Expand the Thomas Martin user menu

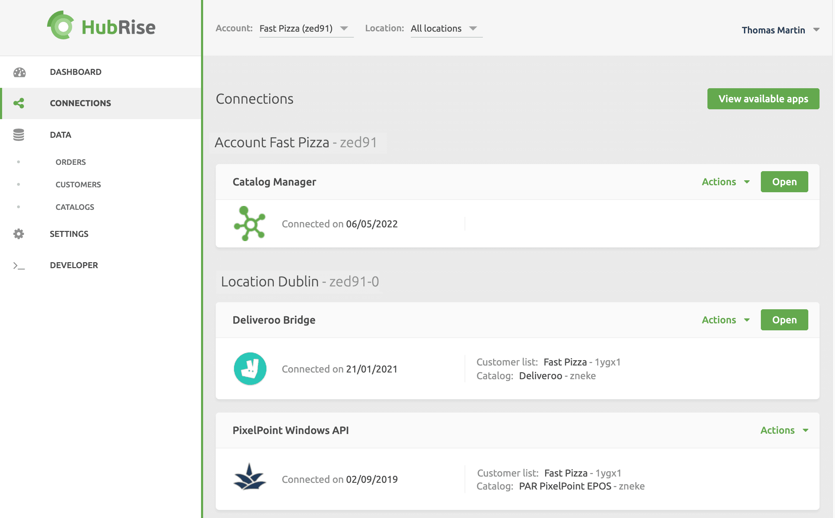tap(781, 30)
